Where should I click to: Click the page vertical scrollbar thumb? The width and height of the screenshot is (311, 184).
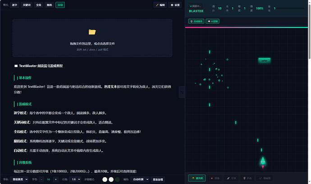(309, 31)
